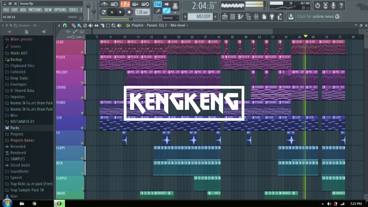Toggle playlist snap magnet
The width and height of the screenshot is (368, 207).
65,26
